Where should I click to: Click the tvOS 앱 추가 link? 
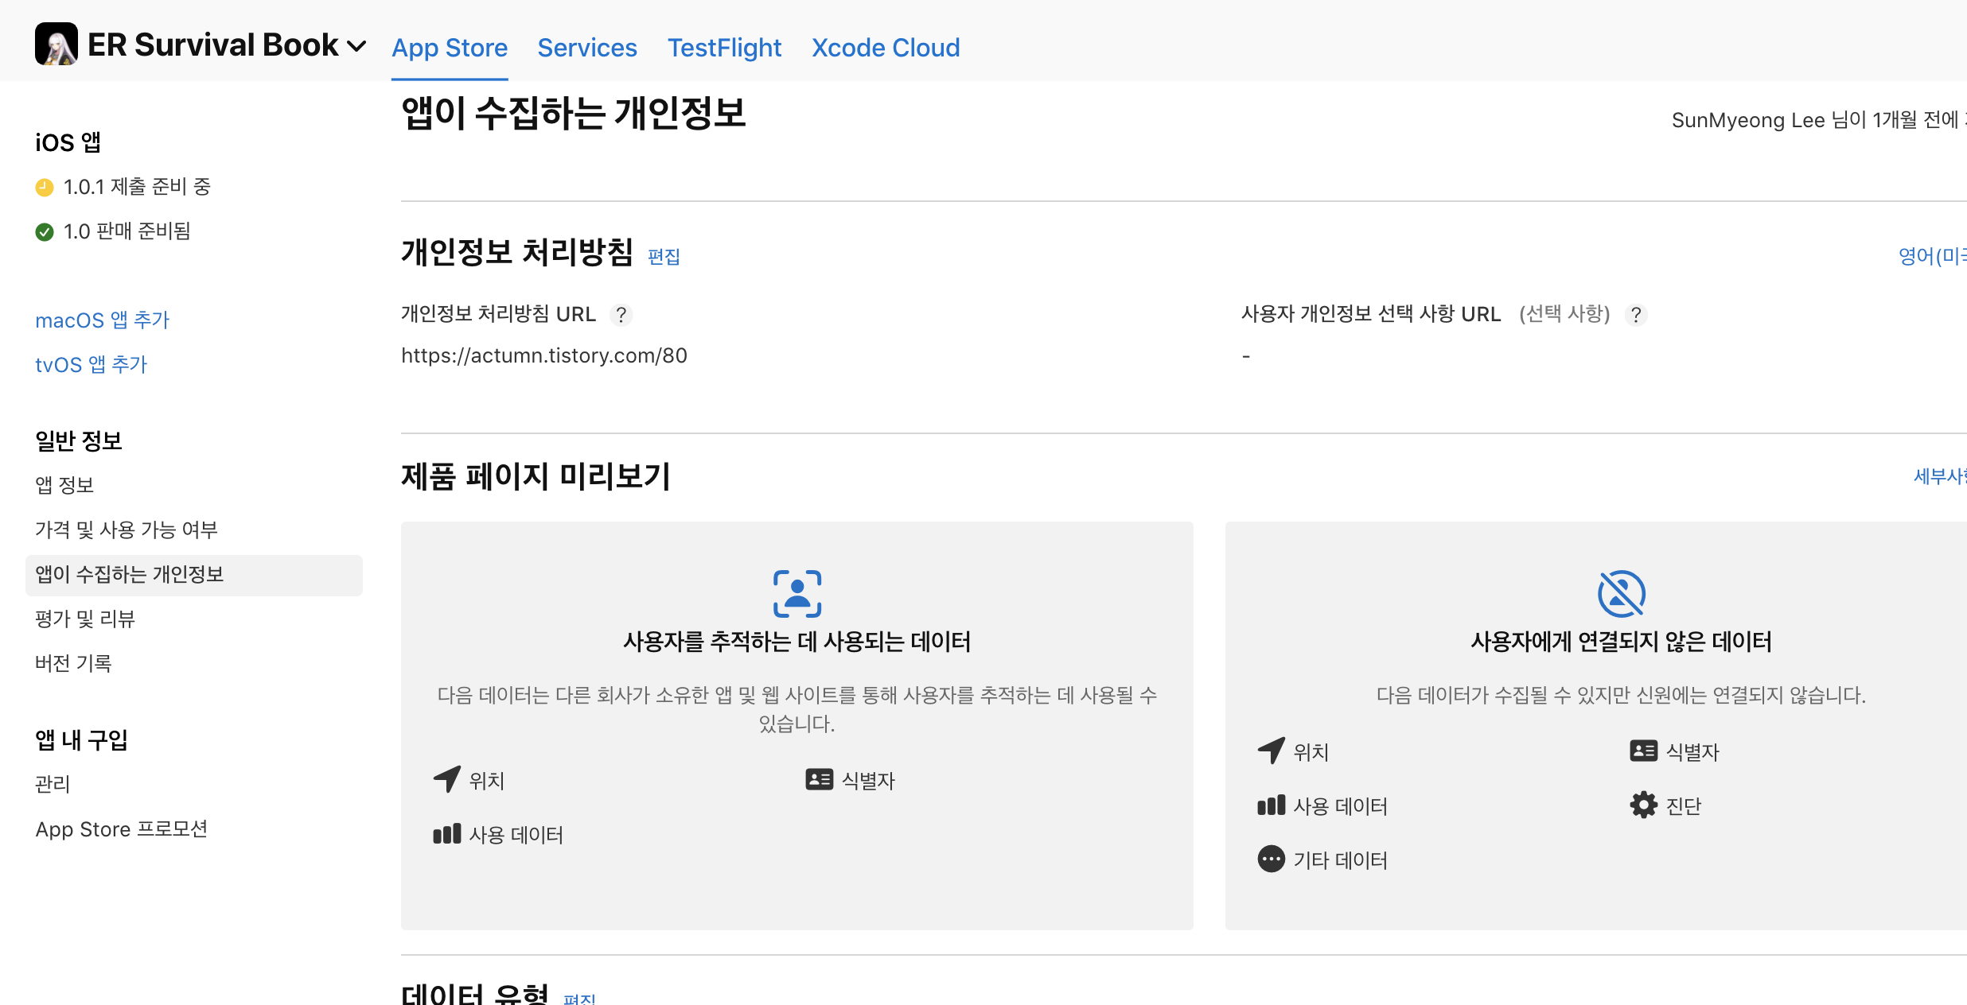click(91, 364)
